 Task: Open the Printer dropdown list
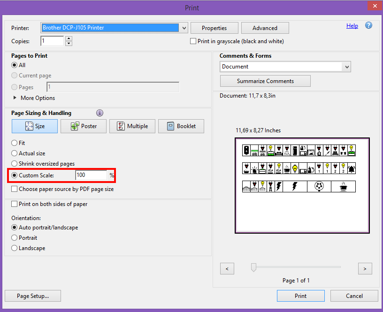(184, 28)
